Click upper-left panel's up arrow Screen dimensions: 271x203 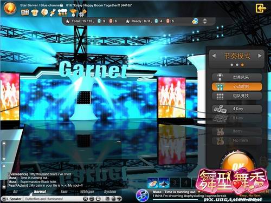point(4,144)
